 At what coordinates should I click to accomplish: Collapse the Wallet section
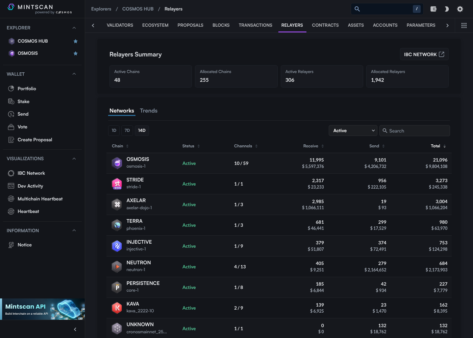point(74,74)
